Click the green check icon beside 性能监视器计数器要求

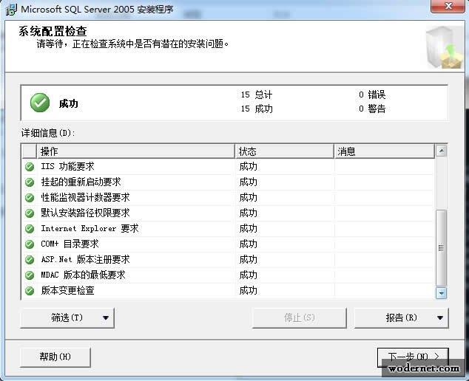tap(30, 198)
